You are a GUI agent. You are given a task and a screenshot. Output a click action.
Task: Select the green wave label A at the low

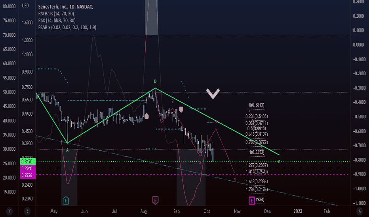click(x=67, y=150)
